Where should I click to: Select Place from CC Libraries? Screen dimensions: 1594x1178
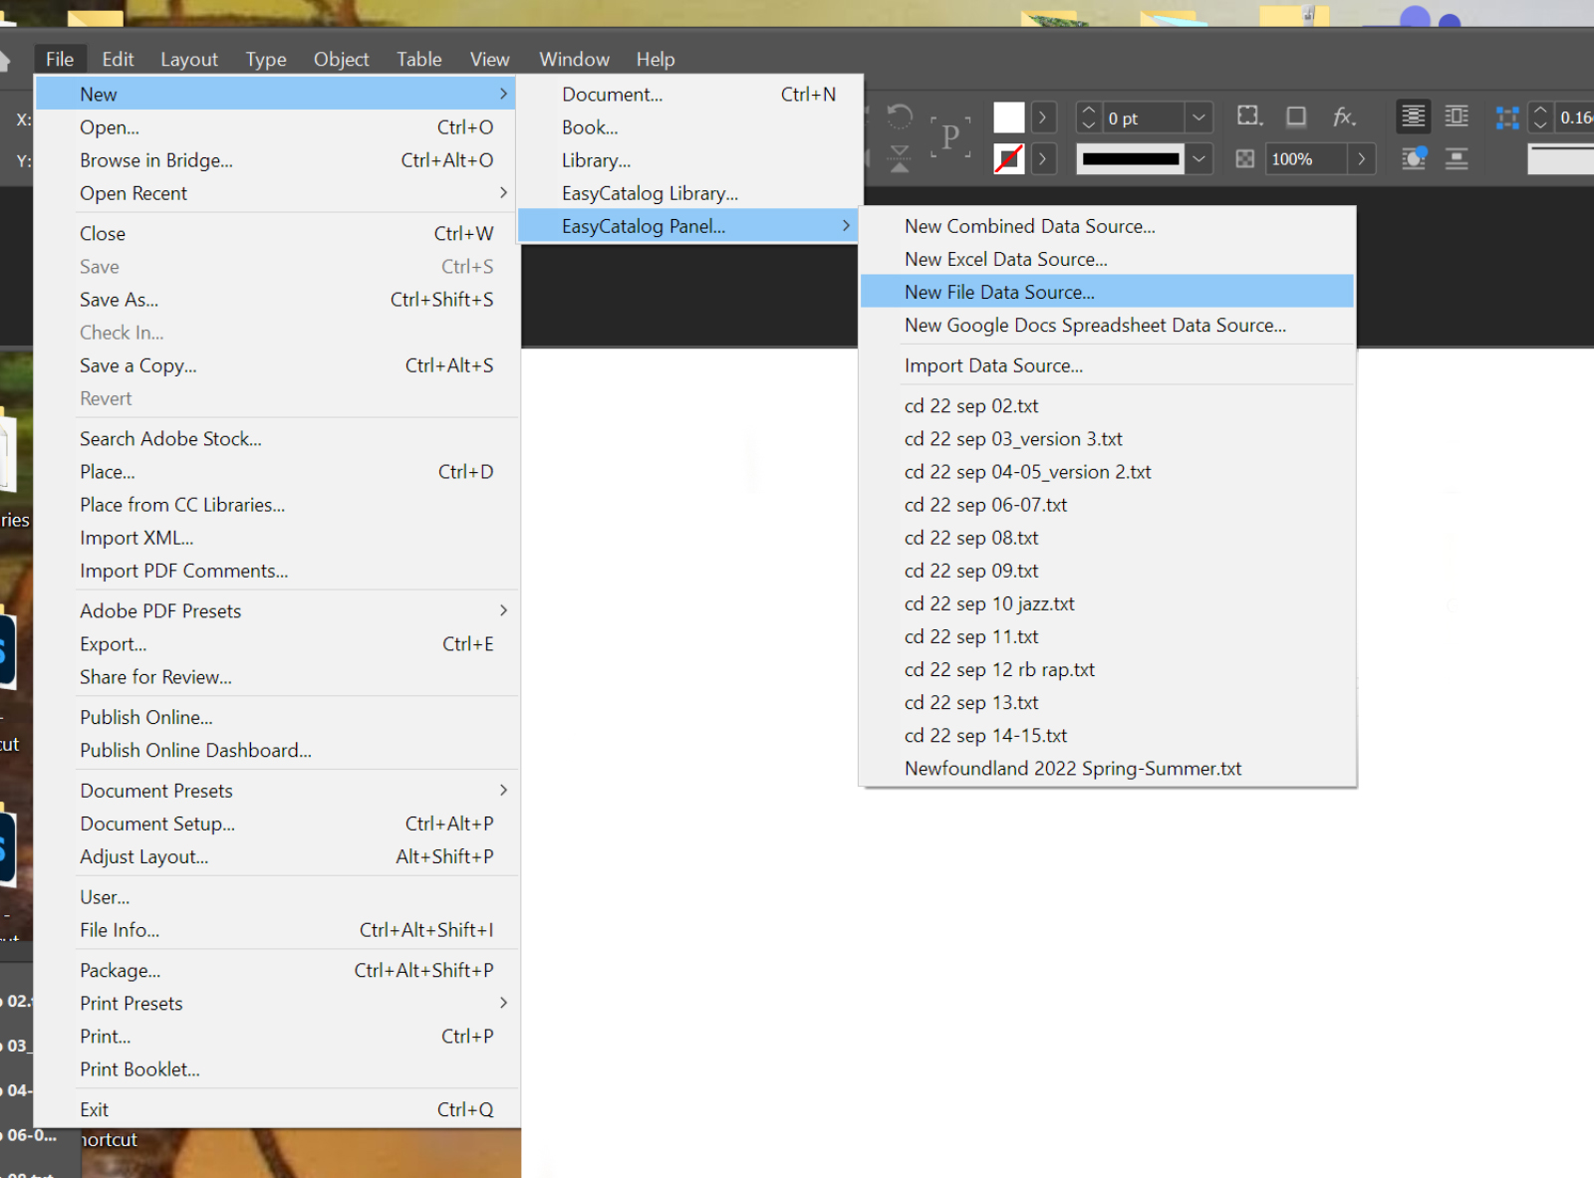[277, 505]
